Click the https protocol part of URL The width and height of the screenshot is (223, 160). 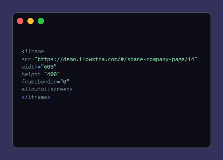46,59
